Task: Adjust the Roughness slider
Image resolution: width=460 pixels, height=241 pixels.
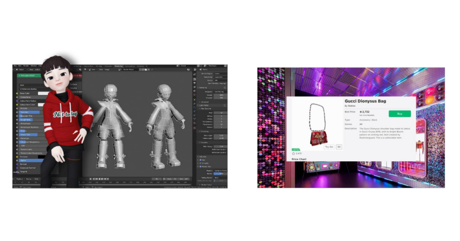Action: pyautogui.click(x=31, y=120)
